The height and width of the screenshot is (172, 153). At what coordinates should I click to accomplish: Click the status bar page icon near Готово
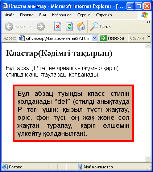point(5,167)
